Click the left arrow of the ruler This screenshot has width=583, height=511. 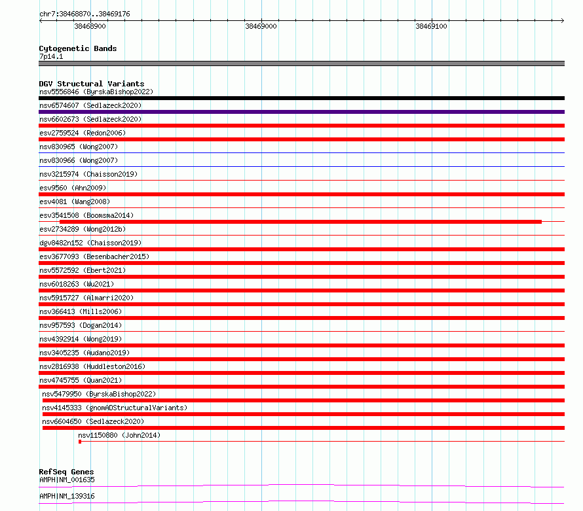[41, 20]
